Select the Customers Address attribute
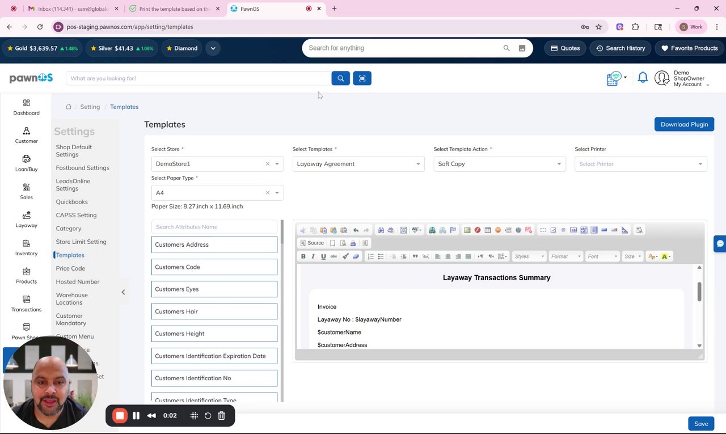Screen dimensions: 726x434 [214, 245]
